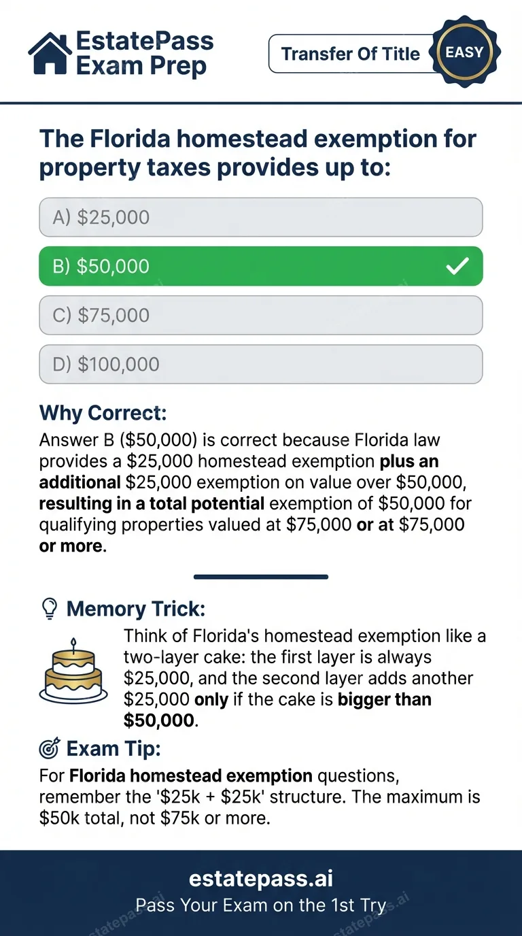Click the house symbol in the header logo
522x936 pixels.
tap(51, 52)
